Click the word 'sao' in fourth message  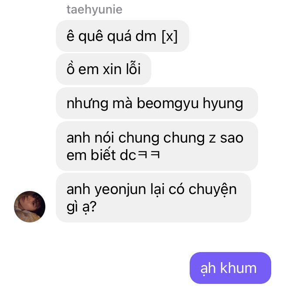pos(232,139)
